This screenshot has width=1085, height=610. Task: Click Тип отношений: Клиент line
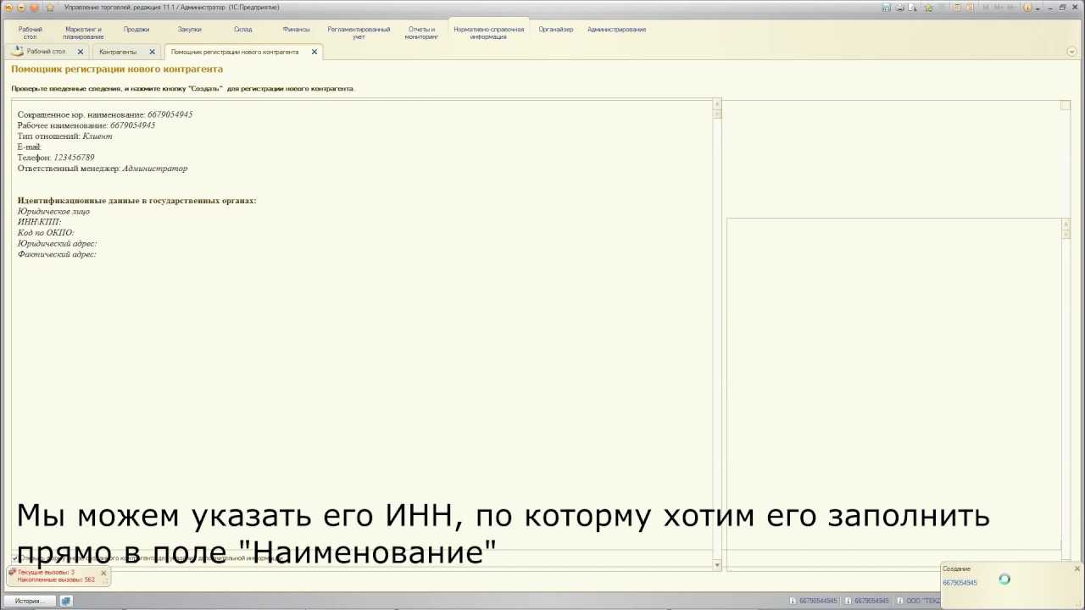click(64, 136)
